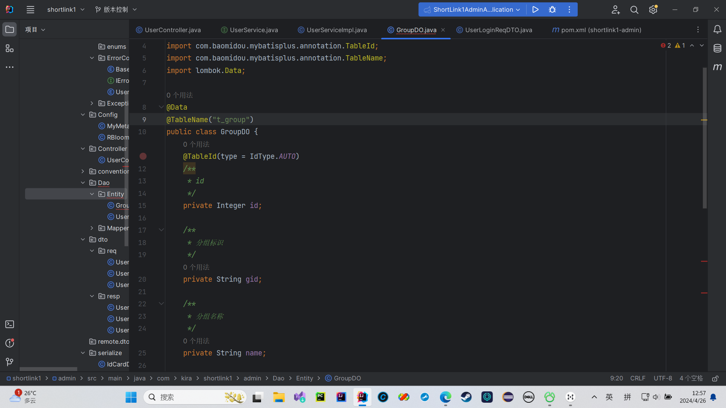This screenshot has height=408, width=726.
Task: Open the Database tool window
Action: [717, 48]
